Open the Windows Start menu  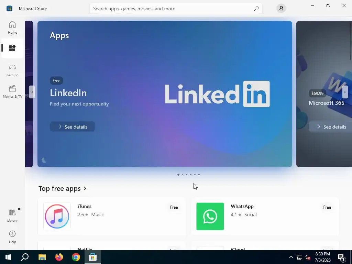click(8, 257)
